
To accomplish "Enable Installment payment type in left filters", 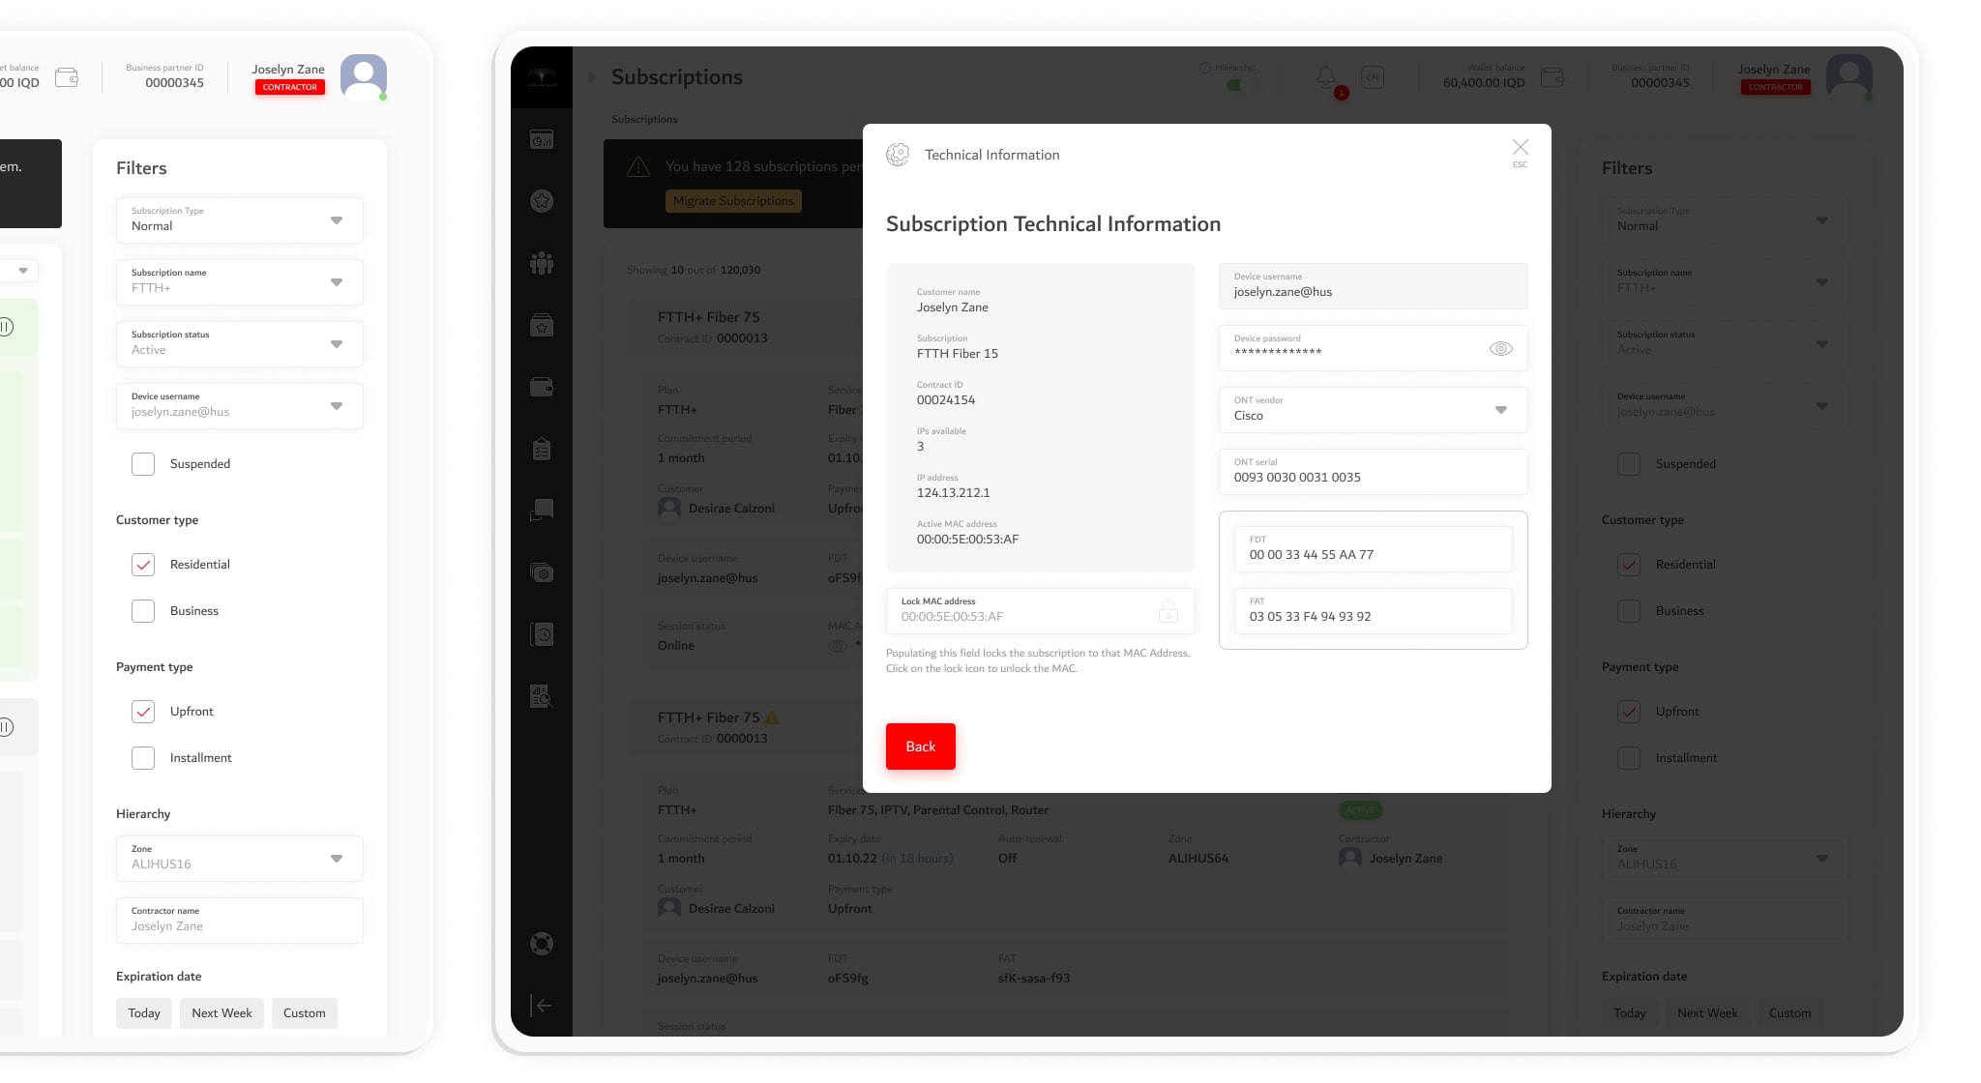I will point(143,758).
